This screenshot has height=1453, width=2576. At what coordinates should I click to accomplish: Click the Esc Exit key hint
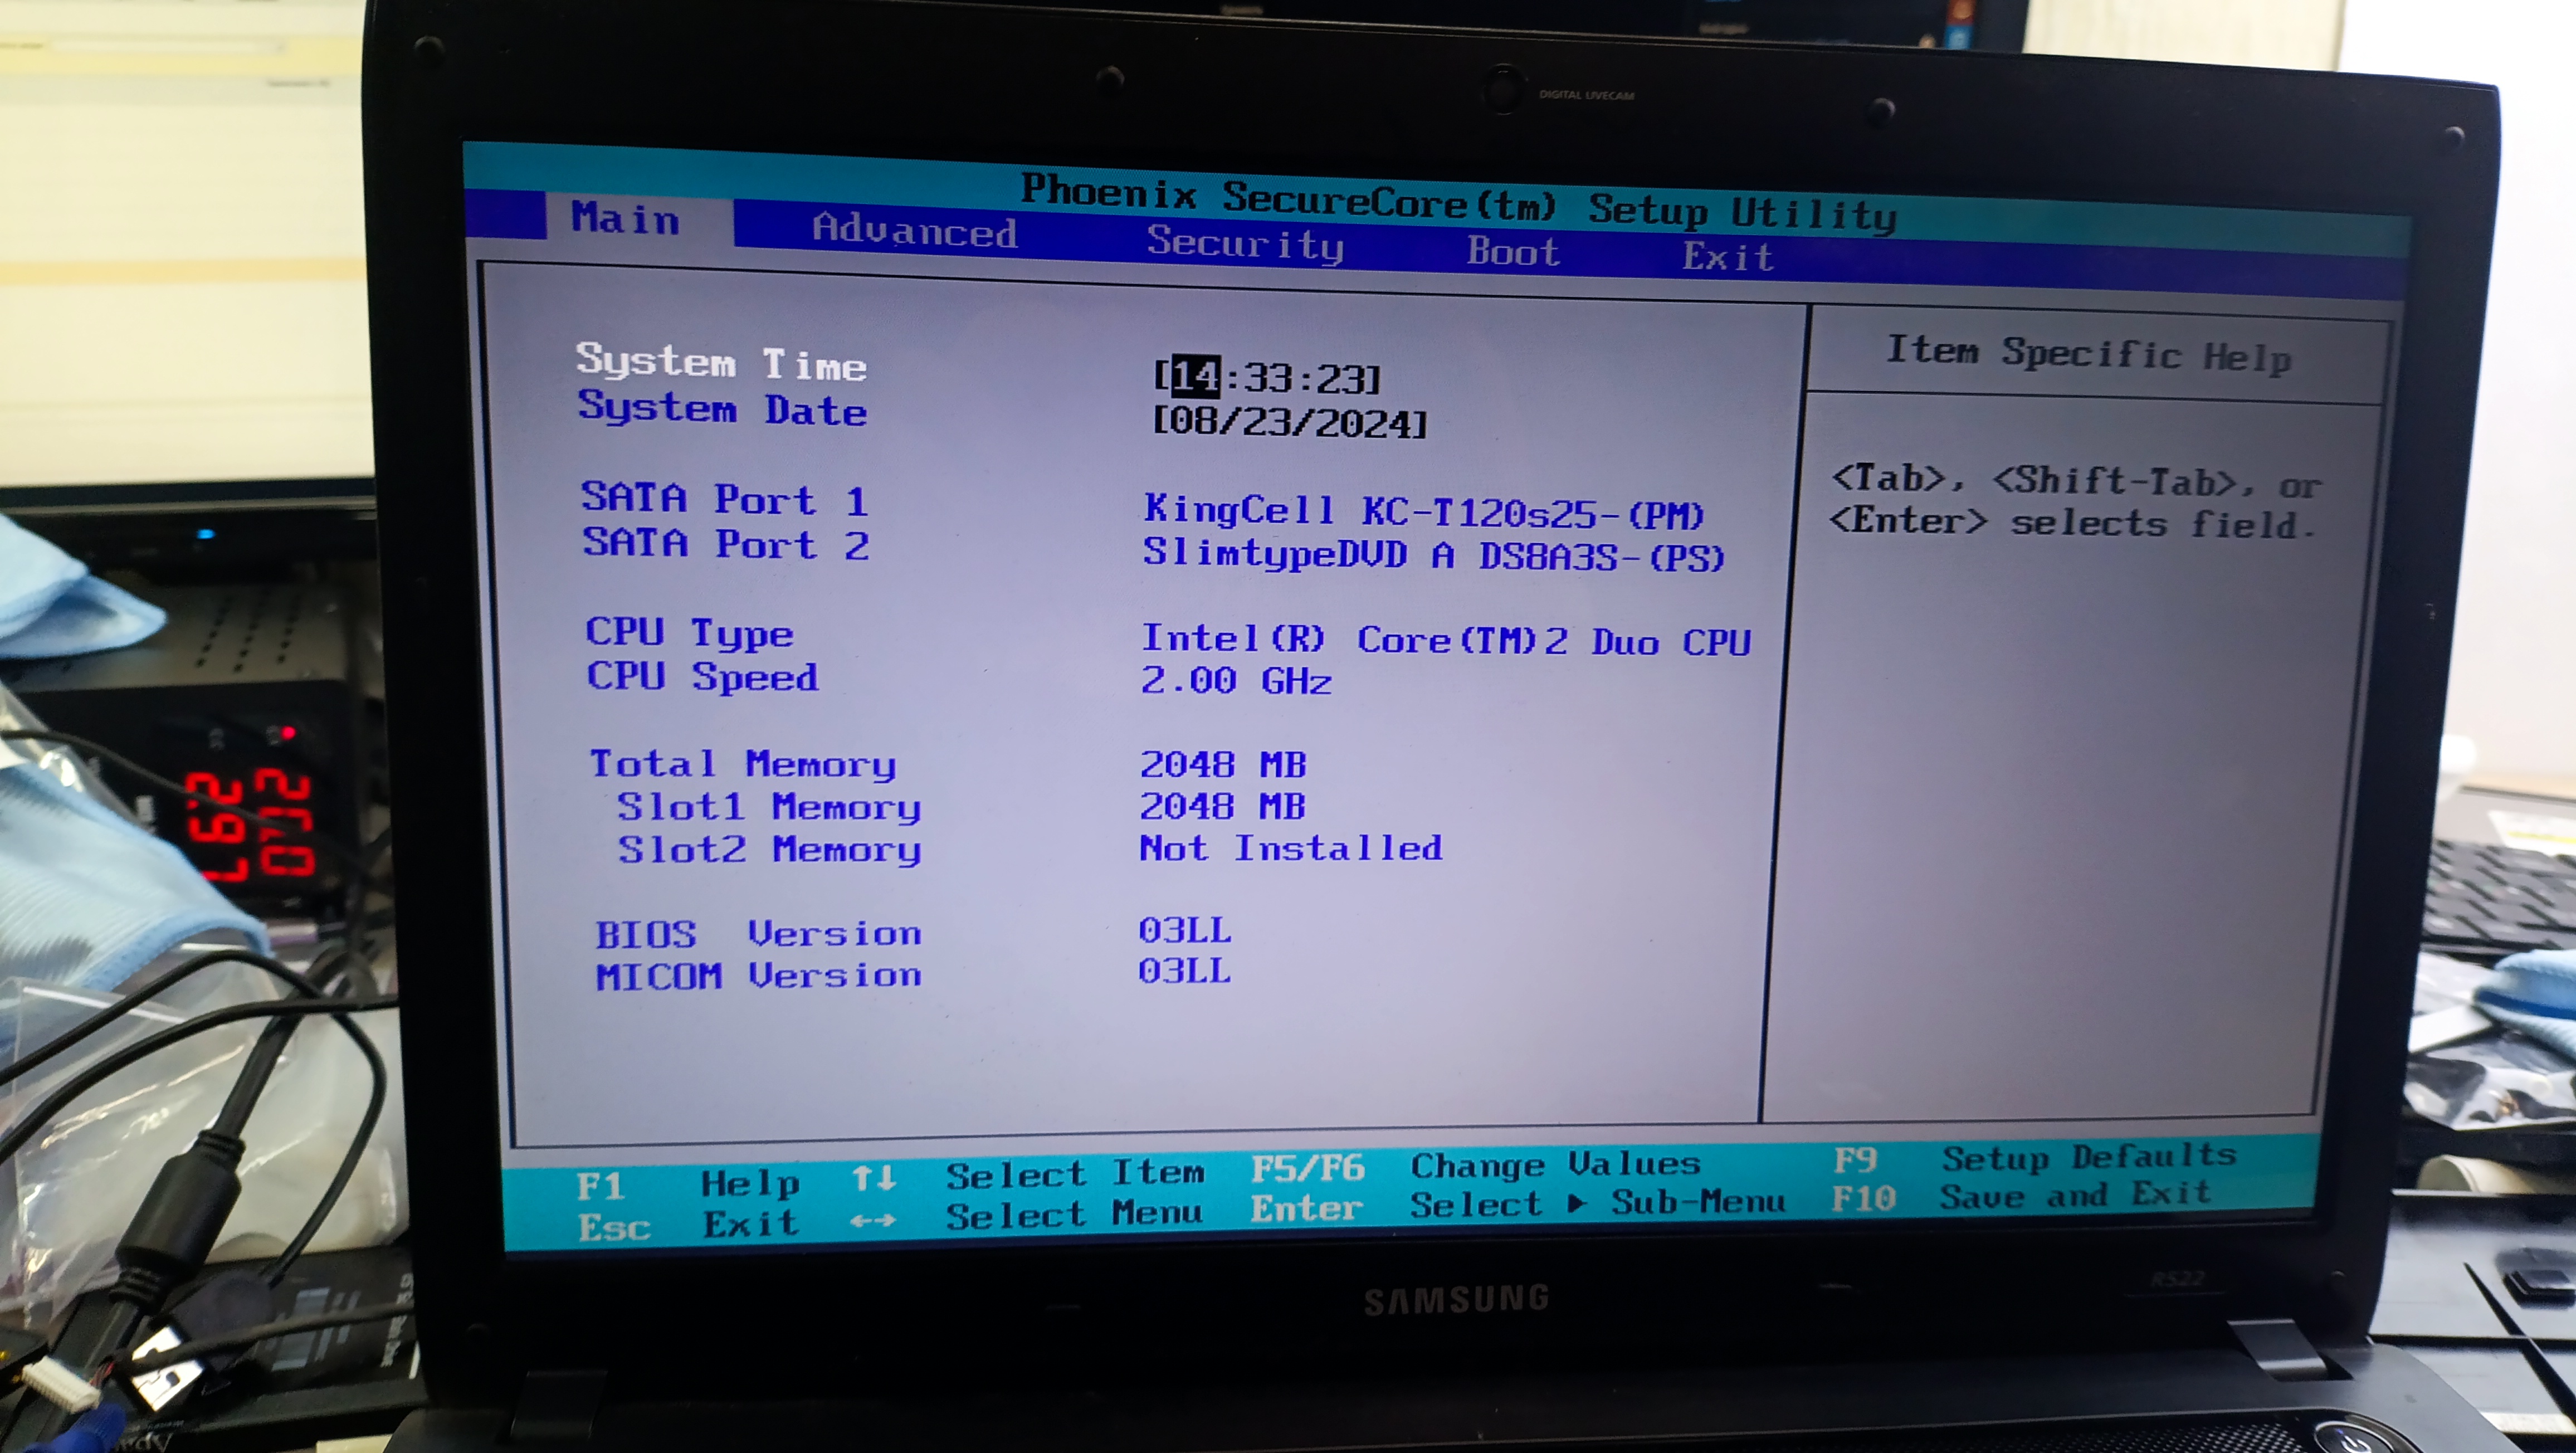pos(688,1225)
